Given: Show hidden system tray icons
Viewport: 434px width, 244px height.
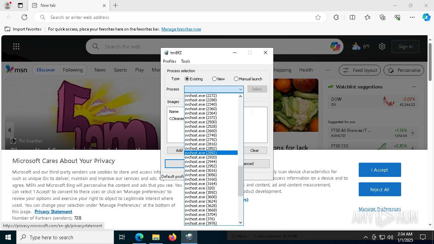Looking at the screenshot, I should point(366,237).
